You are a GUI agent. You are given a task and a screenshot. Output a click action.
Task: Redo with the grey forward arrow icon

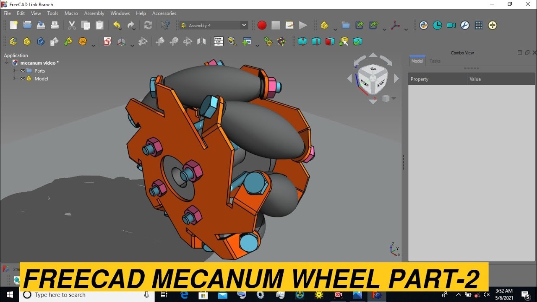(x=131, y=25)
